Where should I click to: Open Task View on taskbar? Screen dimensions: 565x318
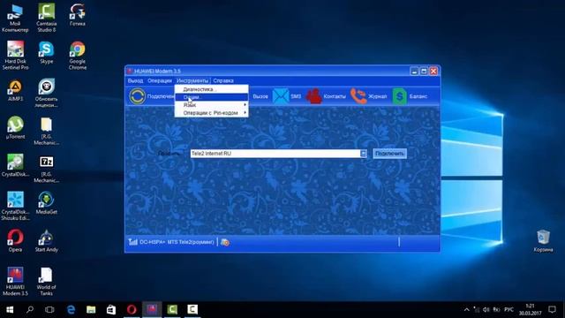coord(49,309)
